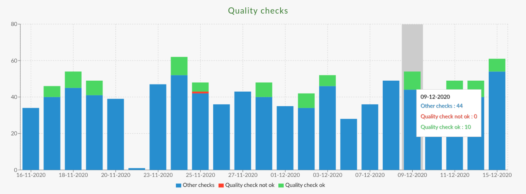Toggle the "Other checks" legend label
This screenshot has height=194, width=526.
[198, 185]
